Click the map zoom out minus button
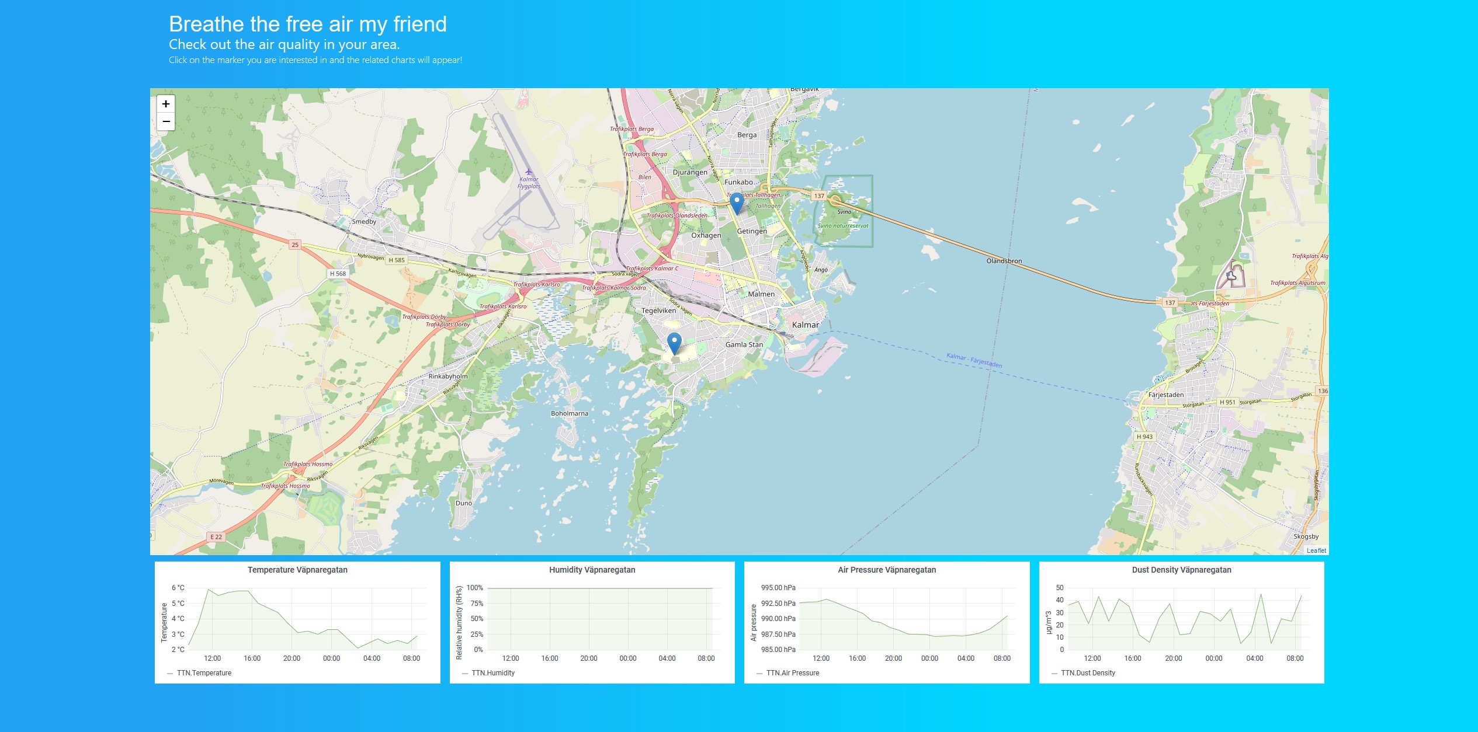Viewport: 1478px width, 732px height. (166, 121)
